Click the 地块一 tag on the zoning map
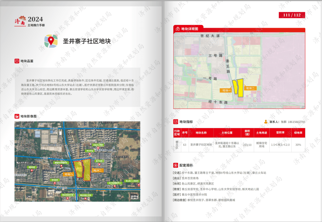The image size is (322, 222). [x=226, y=90]
